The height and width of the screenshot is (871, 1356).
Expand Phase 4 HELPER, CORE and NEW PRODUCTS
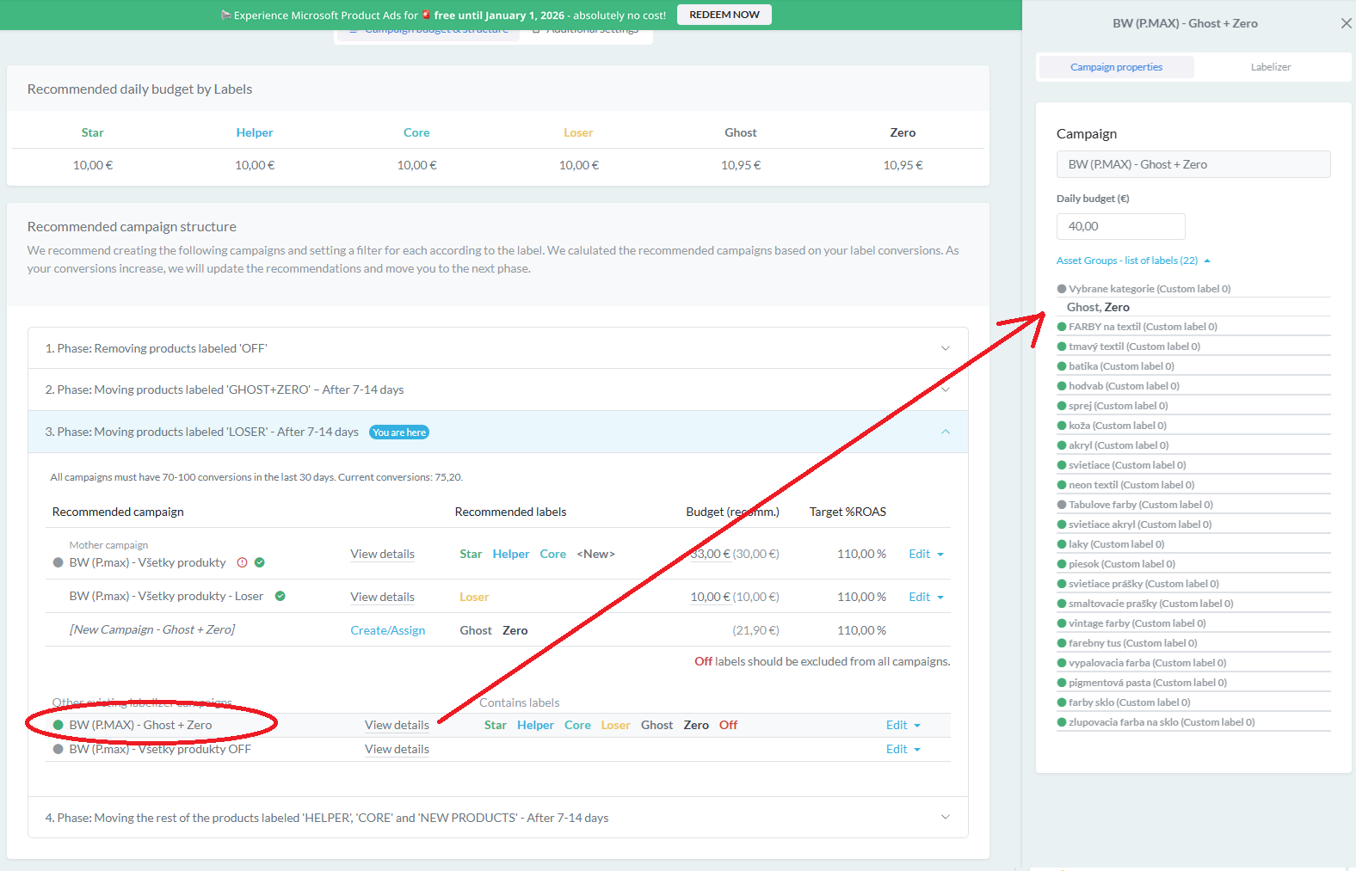pyautogui.click(x=945, y=818)
